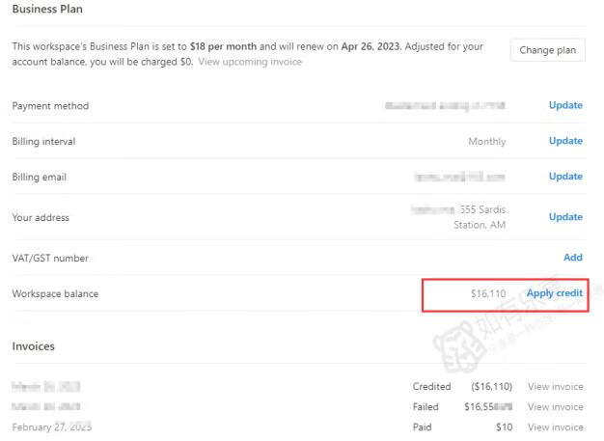Apply credit to workspace balance
604x441 pixels.
pyautogui.click(x=554, y=293)
